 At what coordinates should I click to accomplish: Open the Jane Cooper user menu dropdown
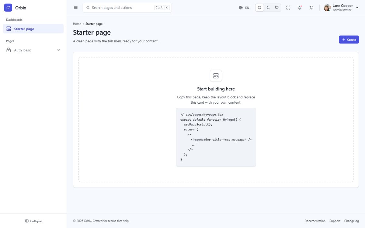(342, 8)
